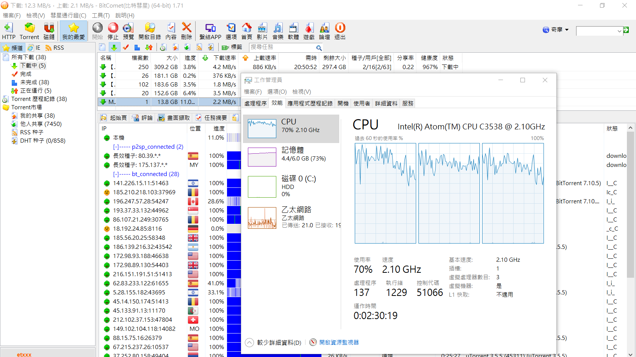Open 我的最愛 favorites star icon
Image resolution: width=636 pixels, height=357 pixels.
coord(74,31)
